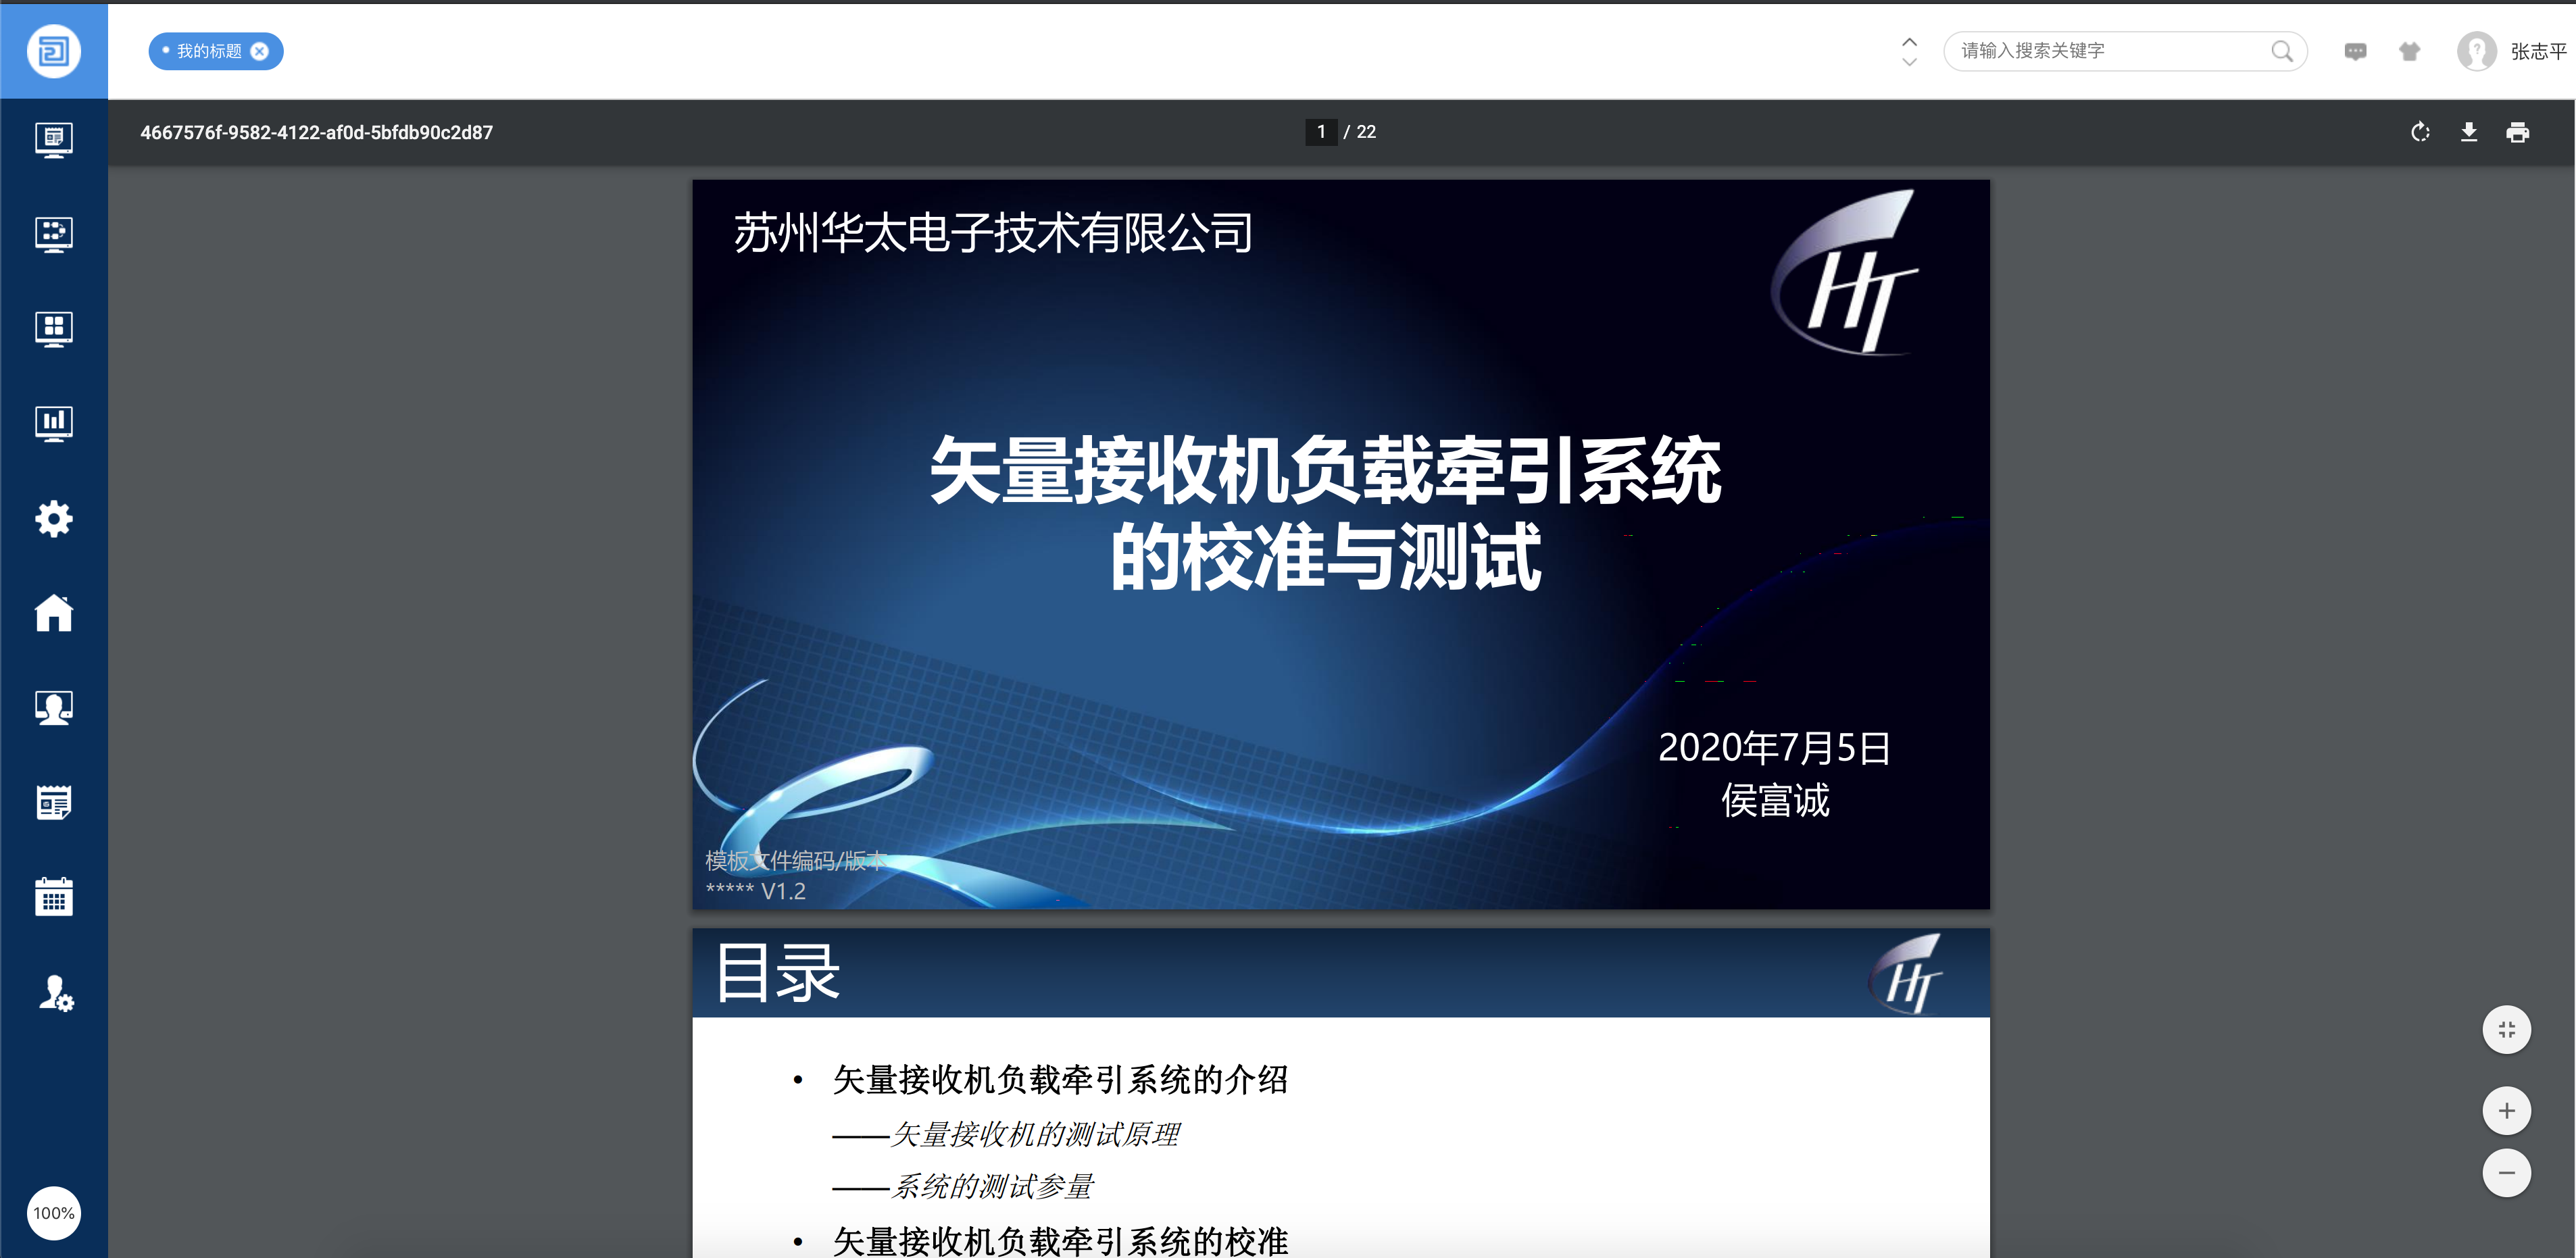Viewport: 2576px width, 1258px height.
Task: Close the 我的标题 tab
Action: click(259, 51)
